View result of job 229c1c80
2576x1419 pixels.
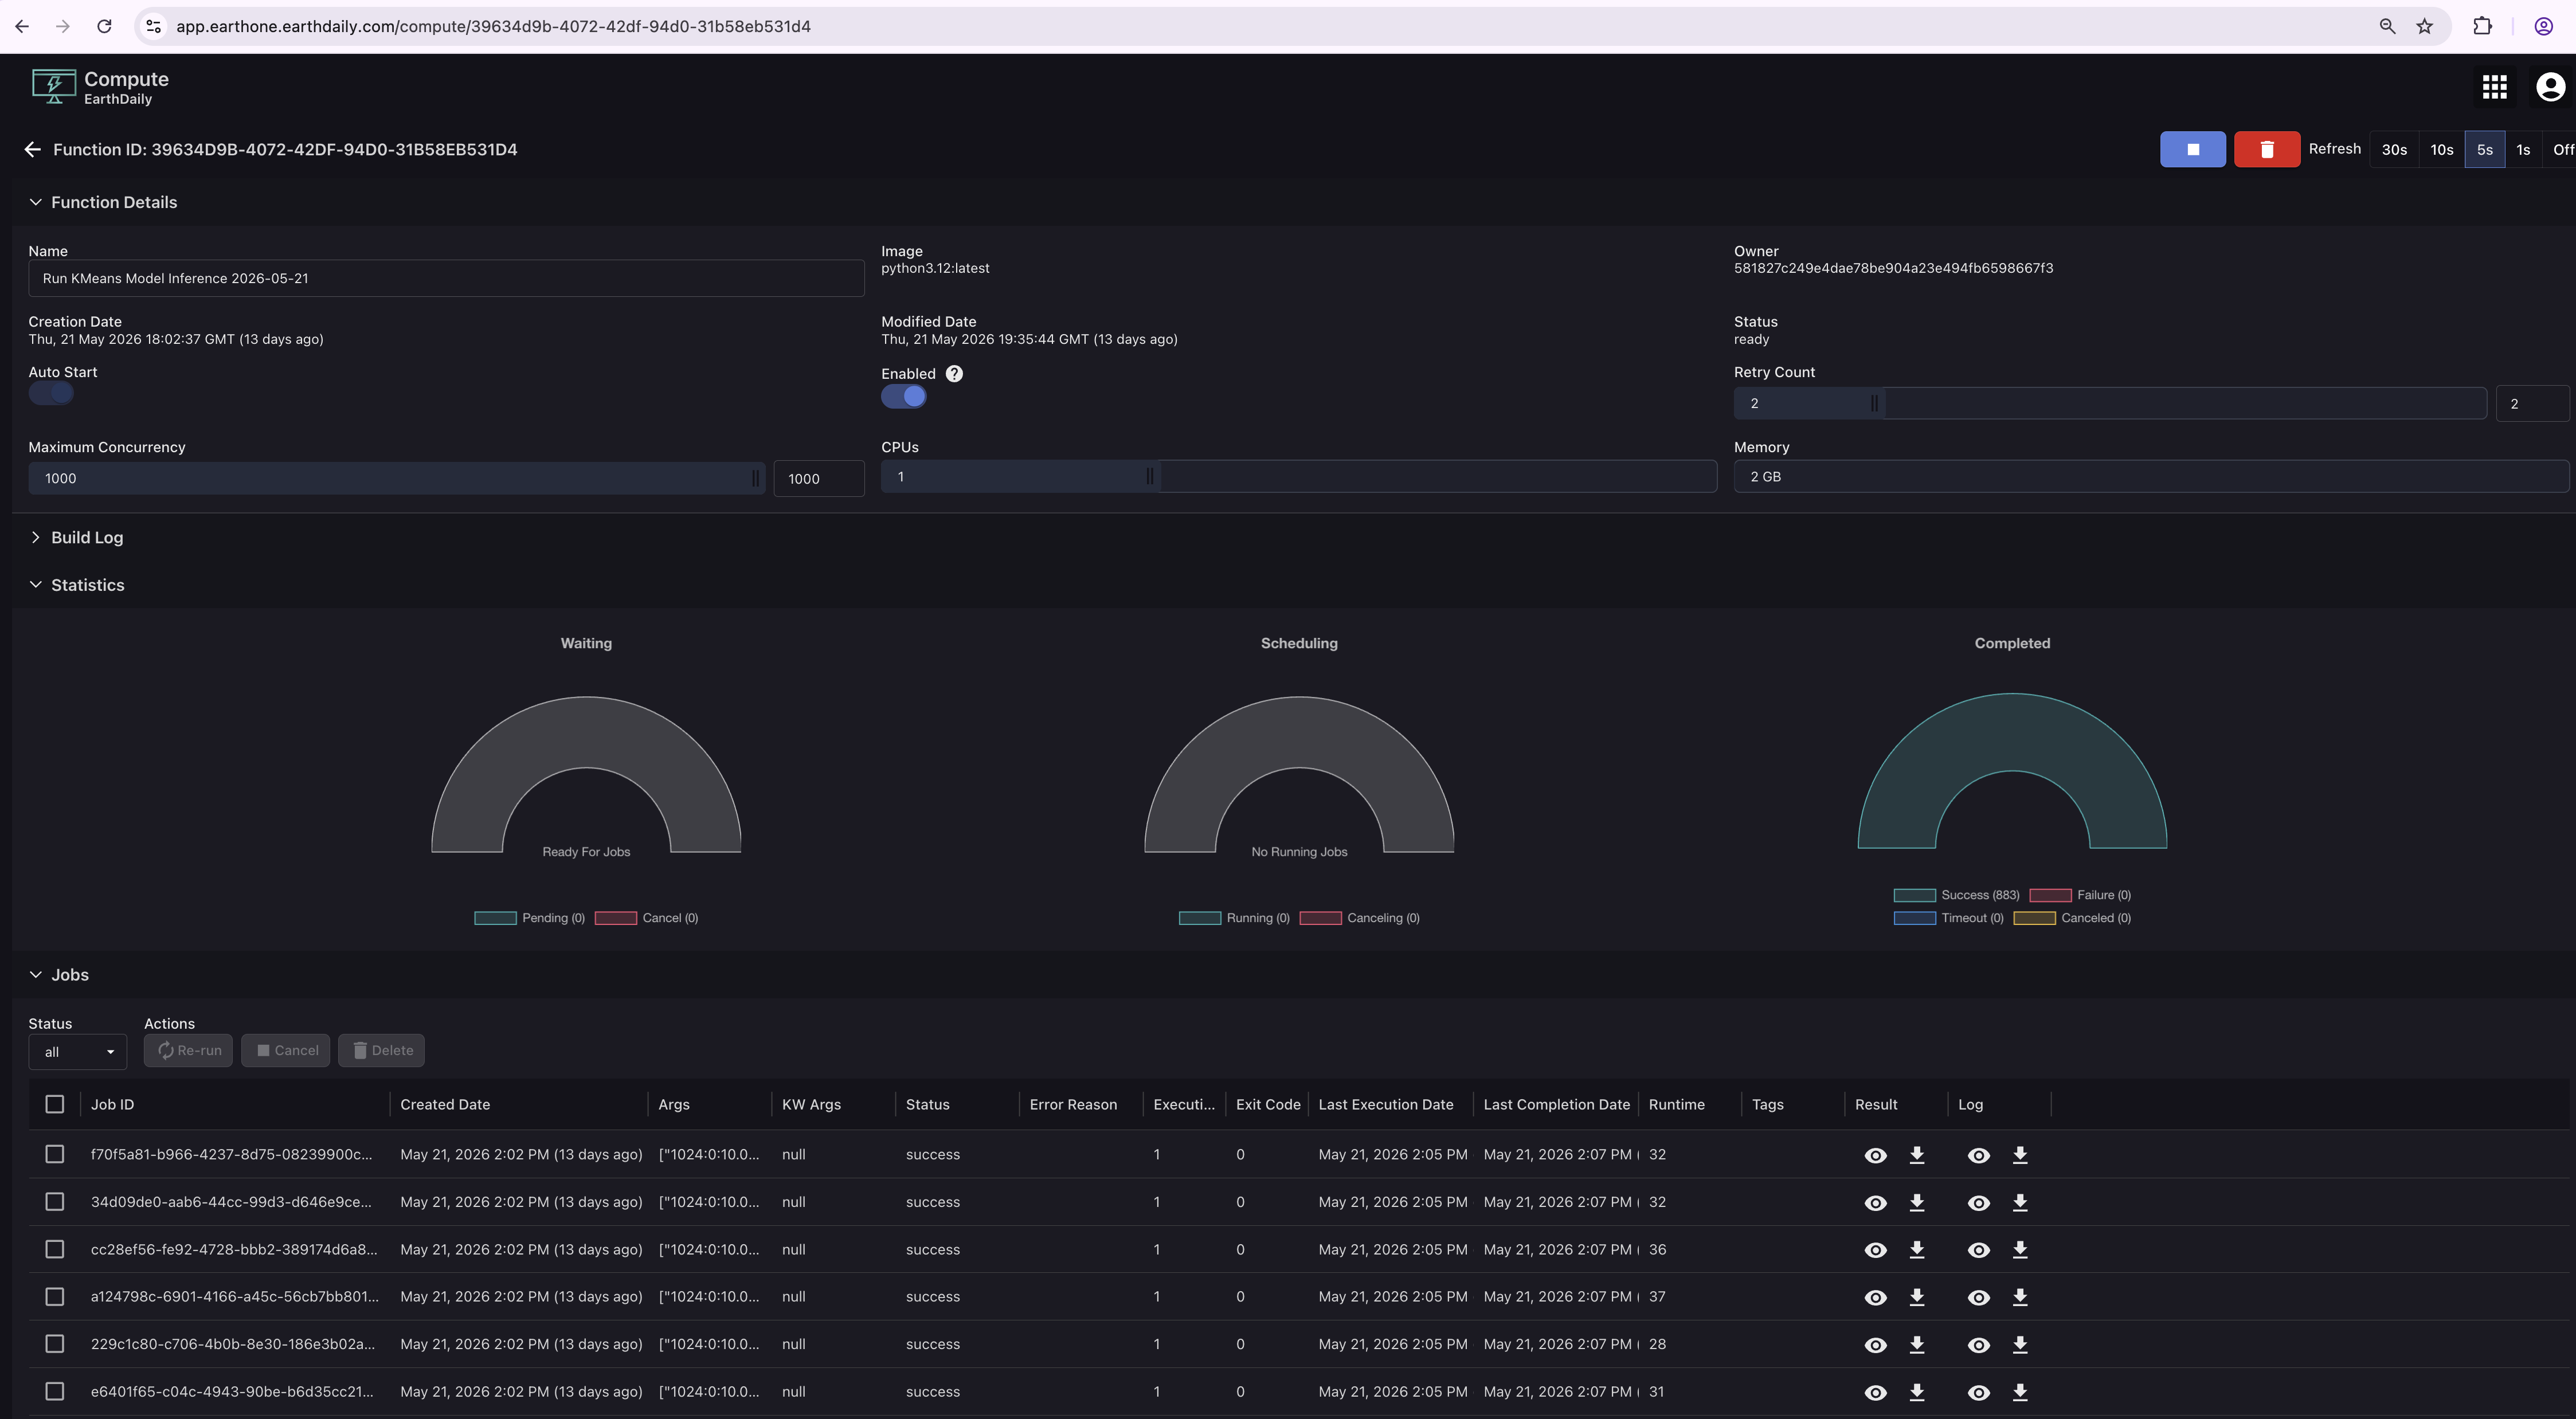coord(1875,1345)
